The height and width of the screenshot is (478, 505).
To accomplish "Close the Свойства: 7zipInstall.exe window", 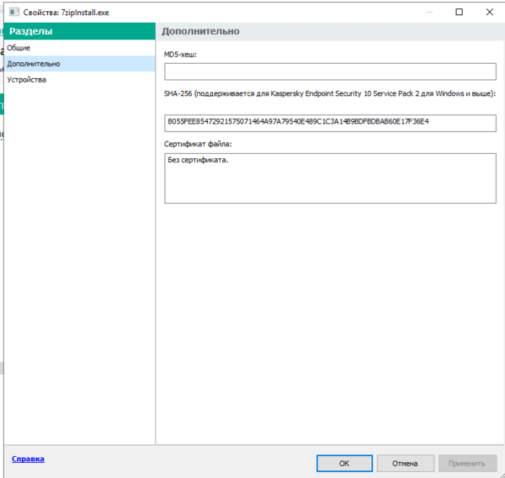I will point(490,12).
